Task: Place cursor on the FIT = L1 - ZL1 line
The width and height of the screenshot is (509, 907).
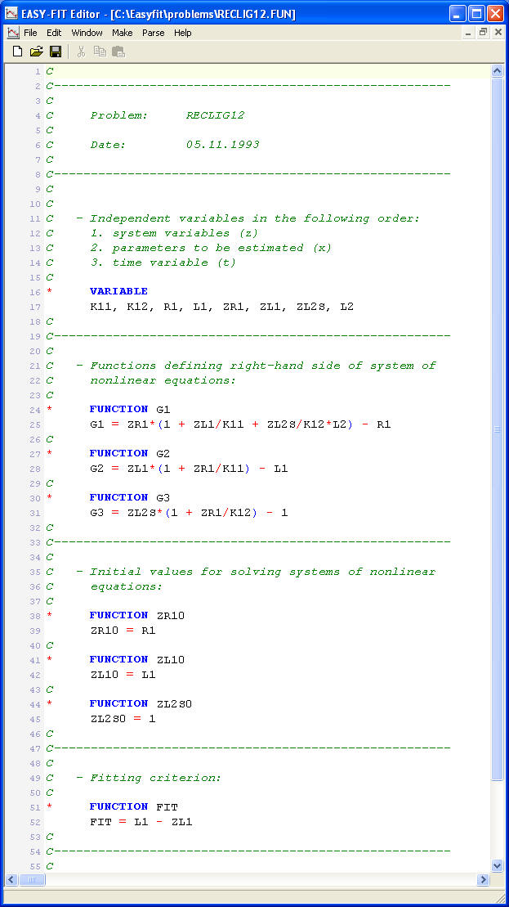Action: click(x=141, y=822)
